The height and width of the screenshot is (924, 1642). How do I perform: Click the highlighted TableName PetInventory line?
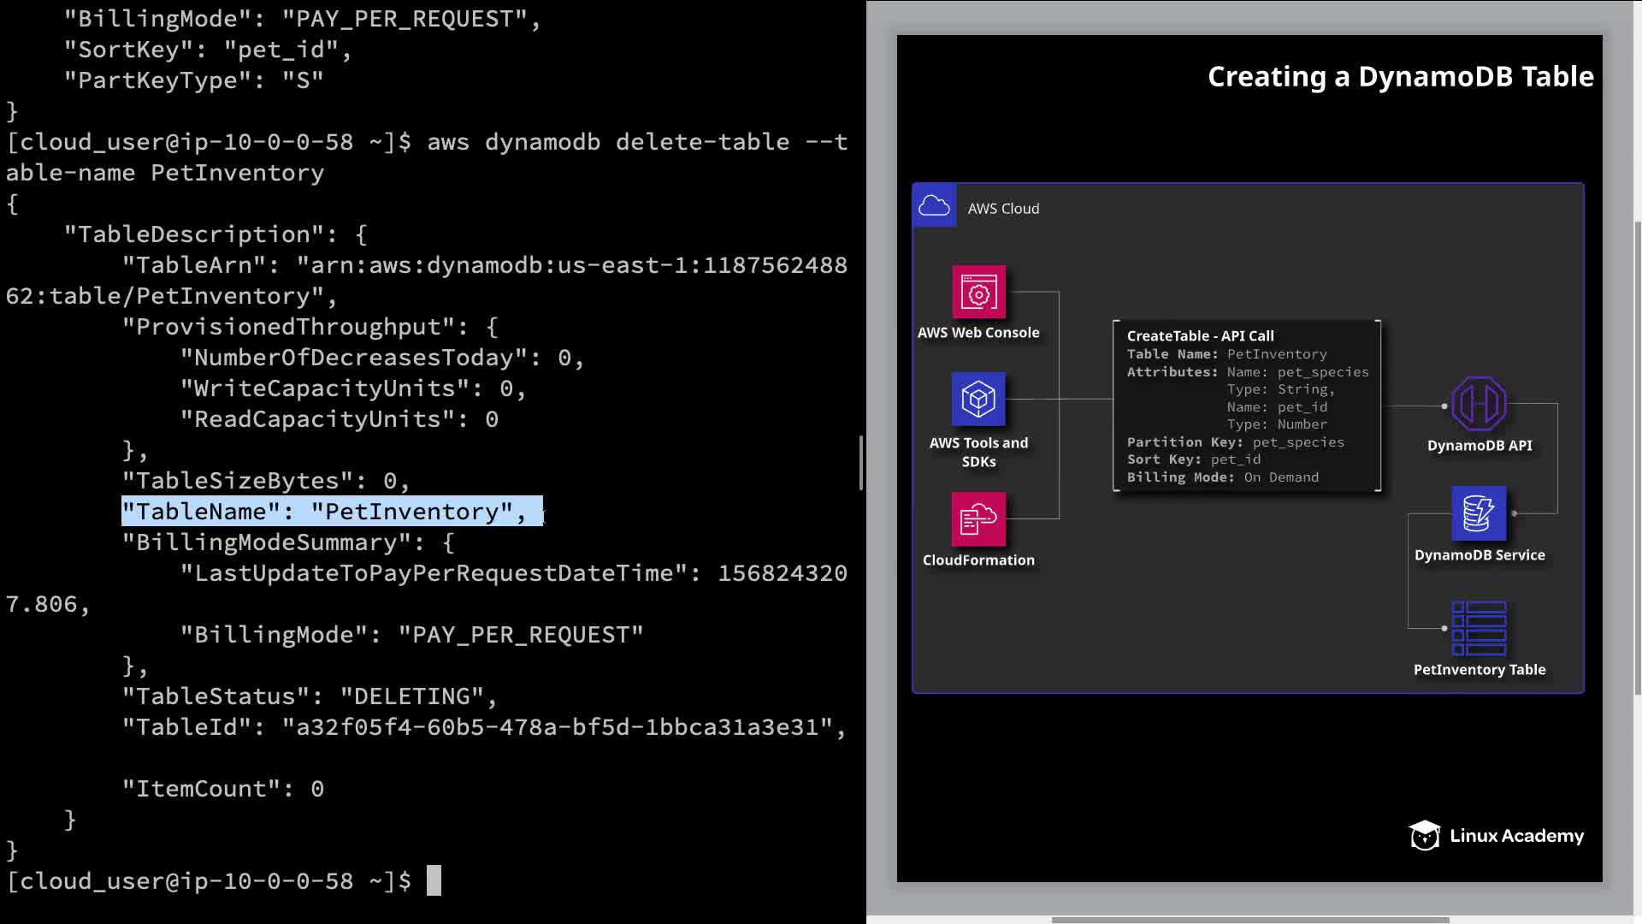[332, 512]
